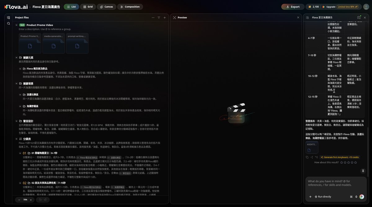Screen dimensions: 372x207
Task: Zoom in with the plus button
Action: pyautogui.click(x=31, y=200)
